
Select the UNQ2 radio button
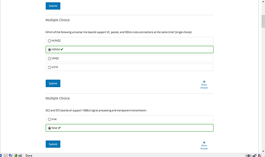point(49,58)
